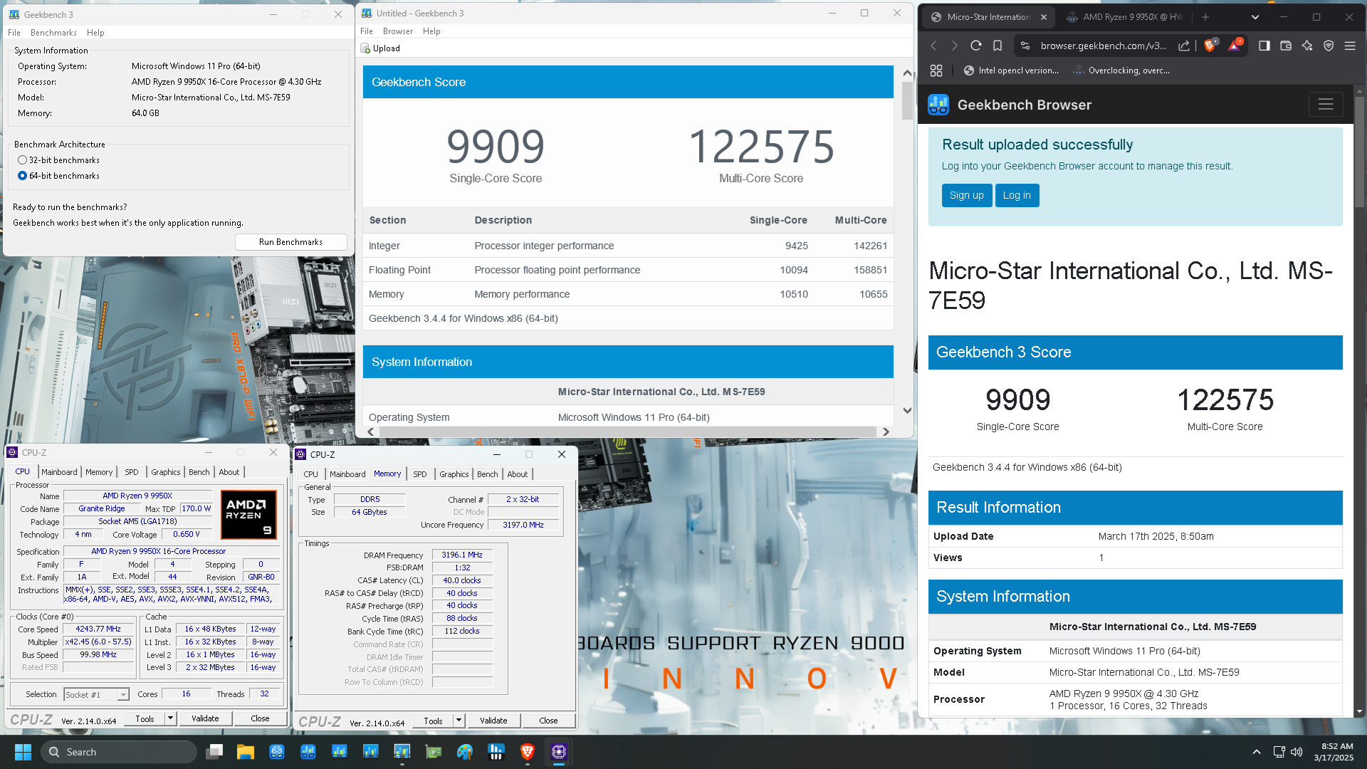
Task: Switch to AMD Ryzen 9 9950X browser tab
Action: 1124,17
